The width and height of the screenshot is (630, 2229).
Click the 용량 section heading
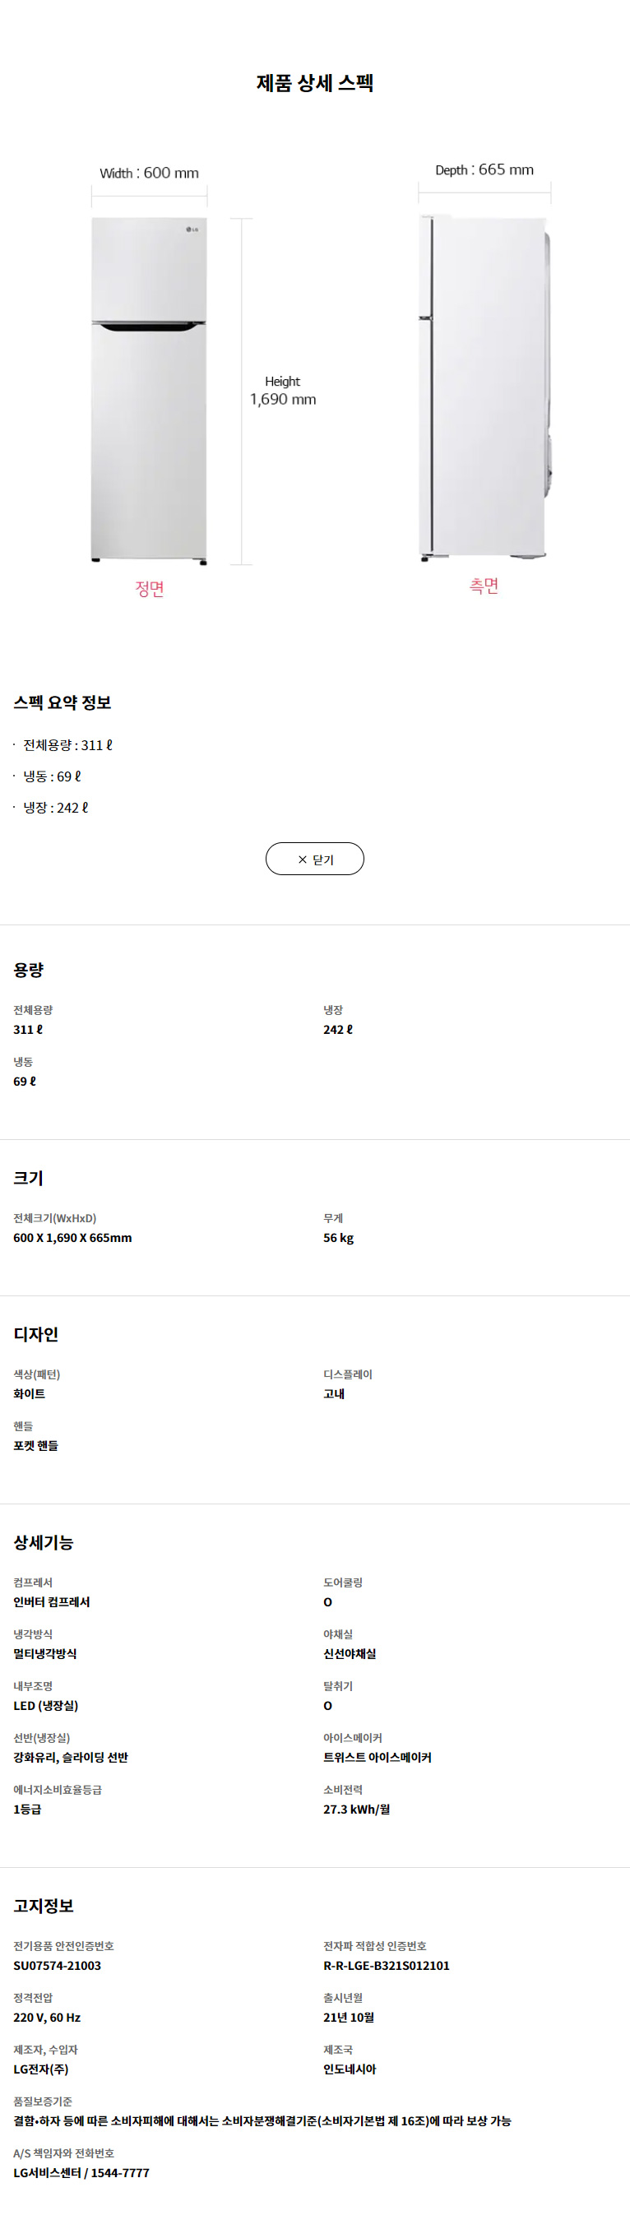29,970
